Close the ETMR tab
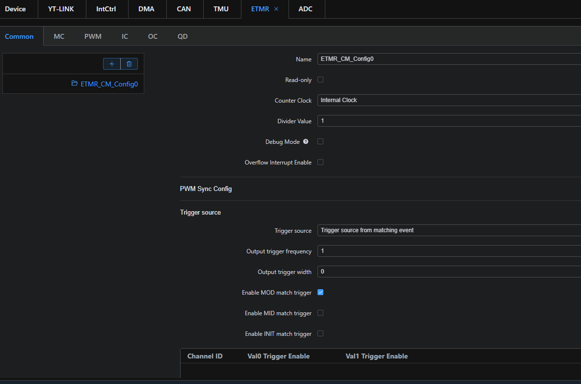Viewport: 581px width, 384px height. point(276,9)
